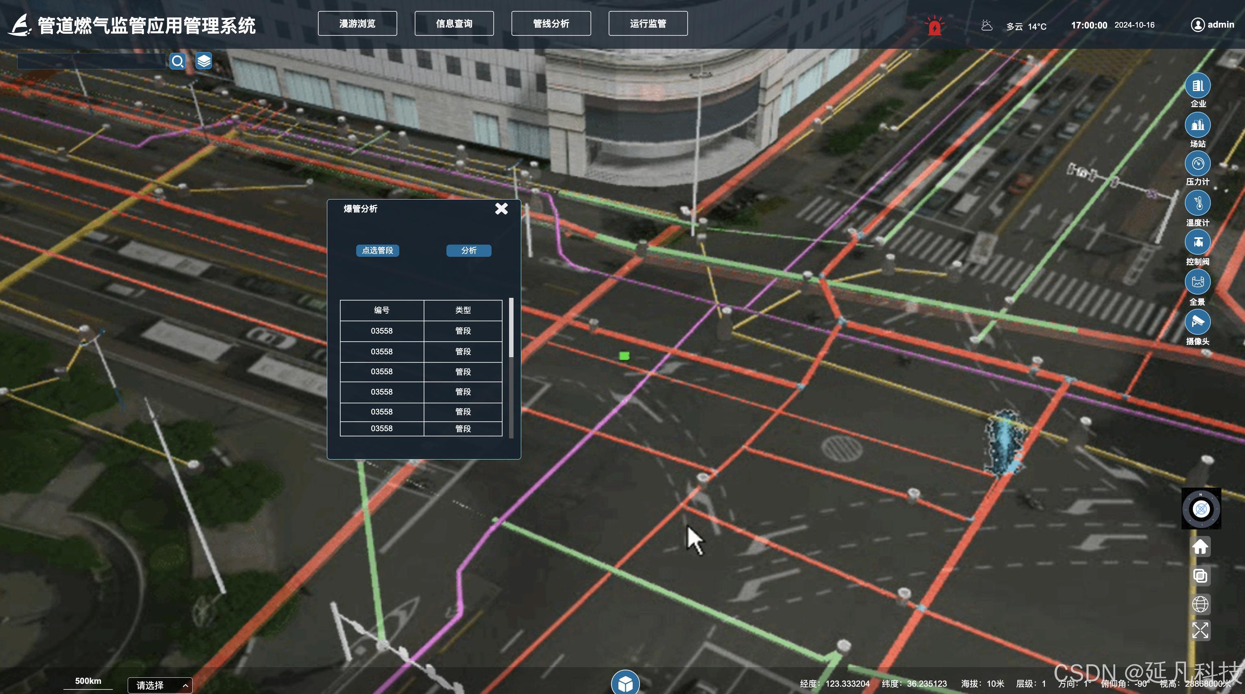The width and height of the screenshot is (1245, 694).
Task: Open the 运行监管 menu
Action: 648,24
